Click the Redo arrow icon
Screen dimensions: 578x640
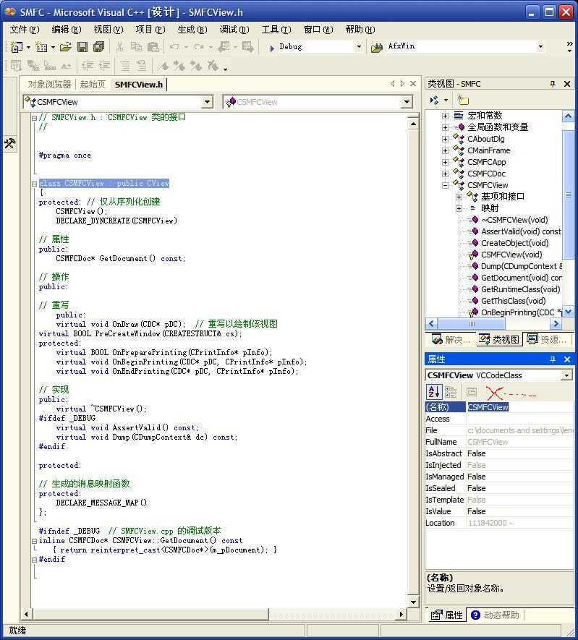(199, 47)
